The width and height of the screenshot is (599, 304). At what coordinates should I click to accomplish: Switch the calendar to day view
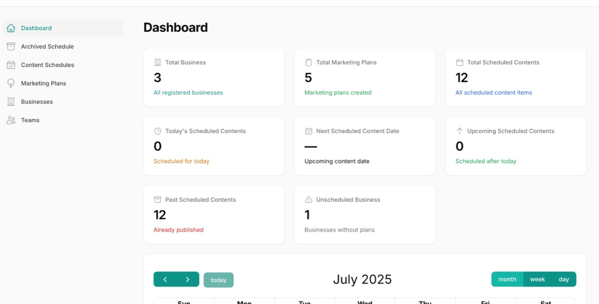[564, 279]
